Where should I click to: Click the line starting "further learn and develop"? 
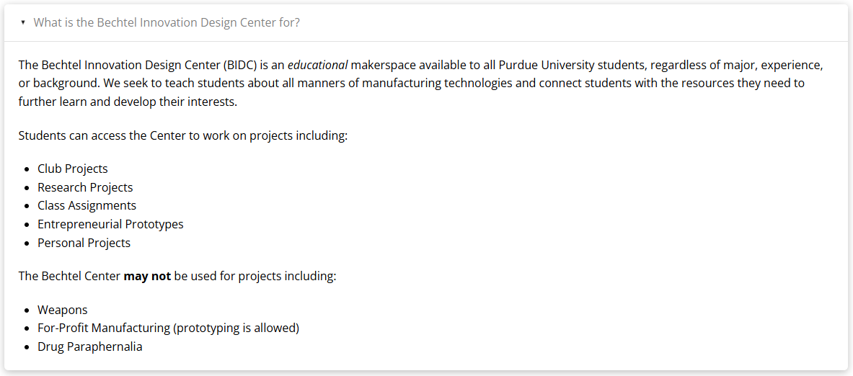[x=128, y=102]
